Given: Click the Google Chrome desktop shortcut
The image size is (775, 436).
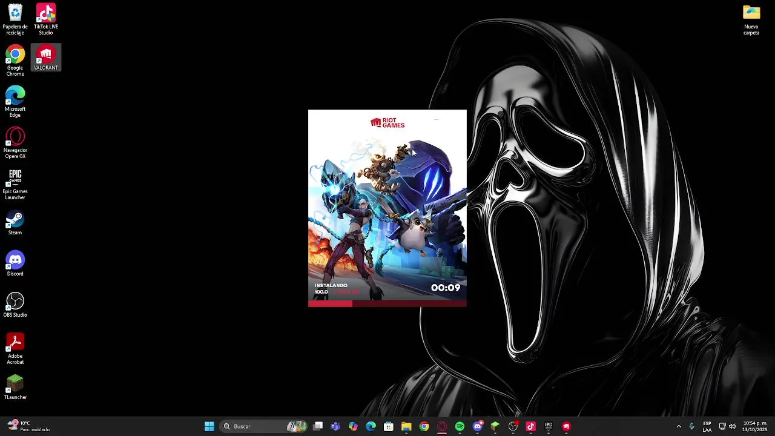Looking at the screenshot, I should 15,61.
